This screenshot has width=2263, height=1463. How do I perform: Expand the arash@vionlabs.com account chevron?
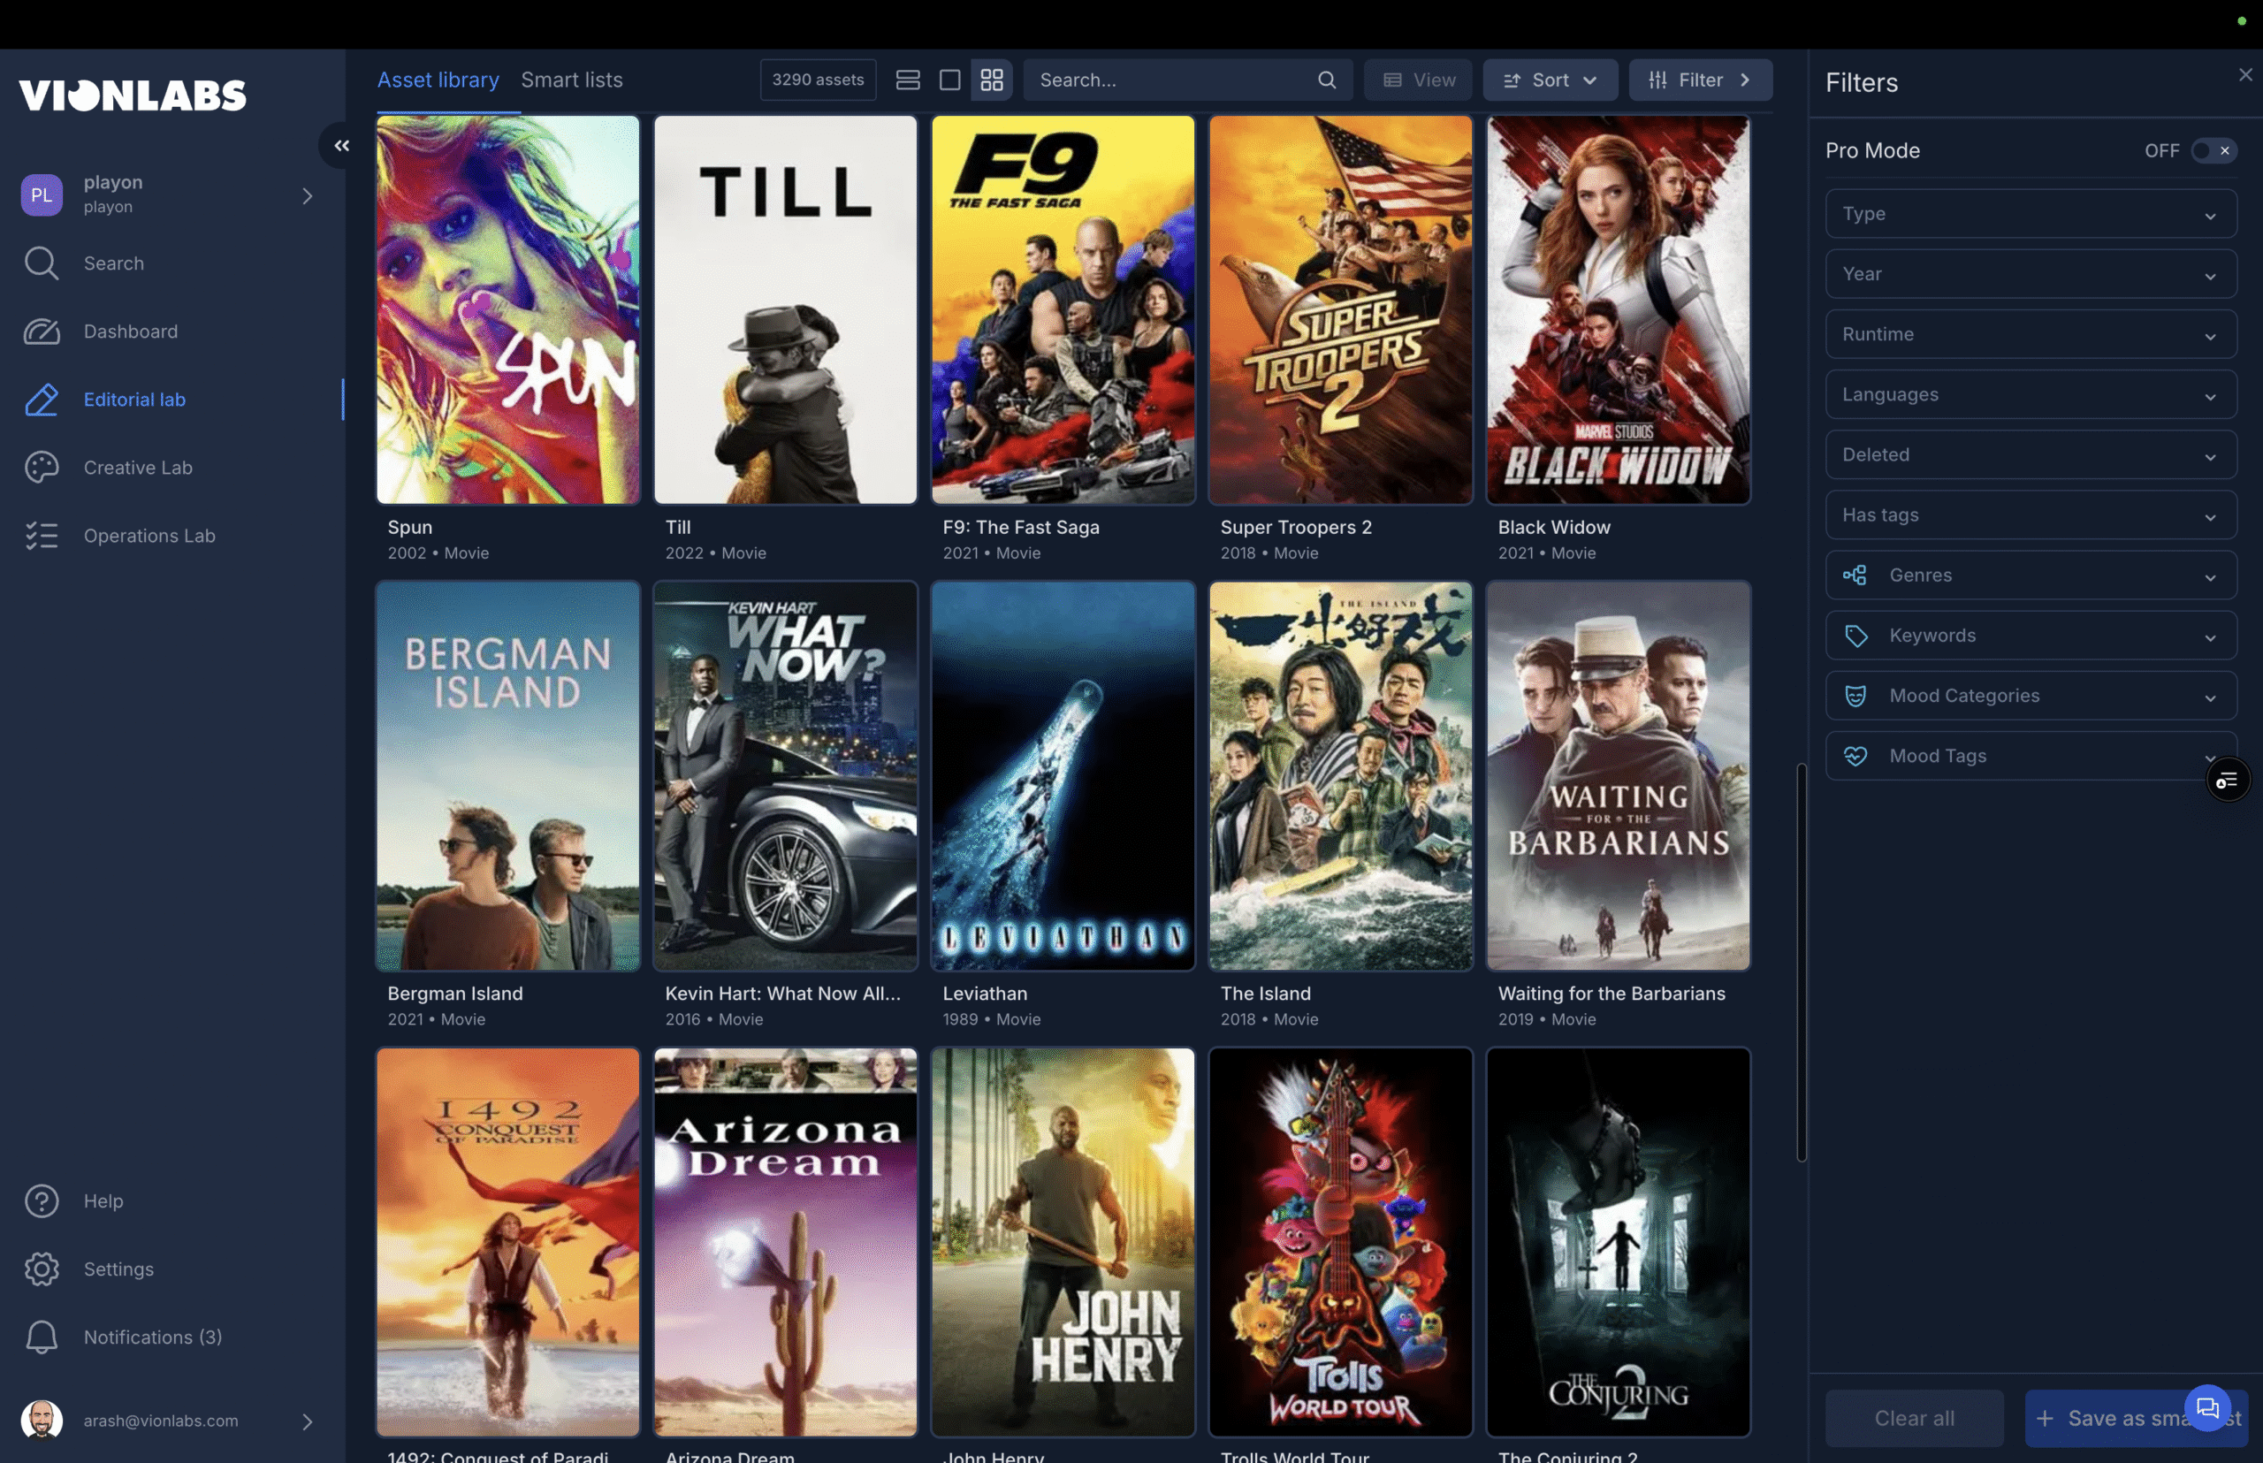coord(307,1421)
